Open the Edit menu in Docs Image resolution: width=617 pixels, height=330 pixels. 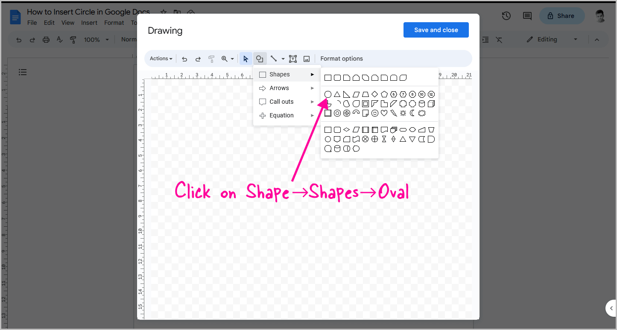click(x=49, y=23)
